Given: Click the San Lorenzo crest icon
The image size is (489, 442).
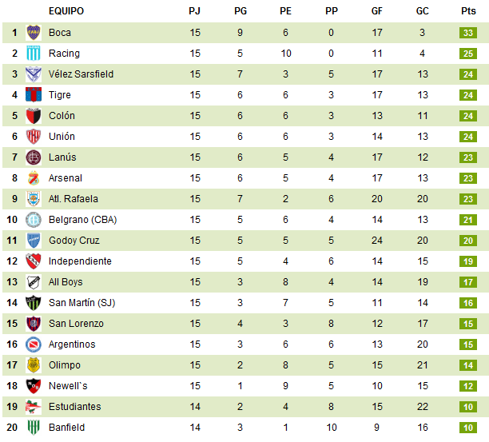Looking at the screenshot, I should pyautogui.click(x=34, y=324).
